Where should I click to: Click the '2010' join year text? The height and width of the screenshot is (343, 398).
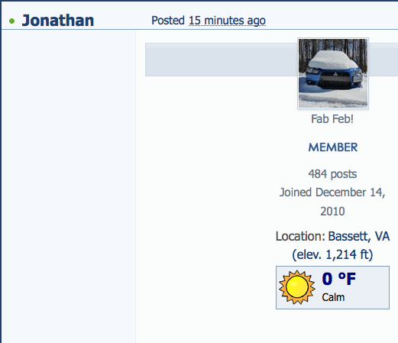[332, 212]
